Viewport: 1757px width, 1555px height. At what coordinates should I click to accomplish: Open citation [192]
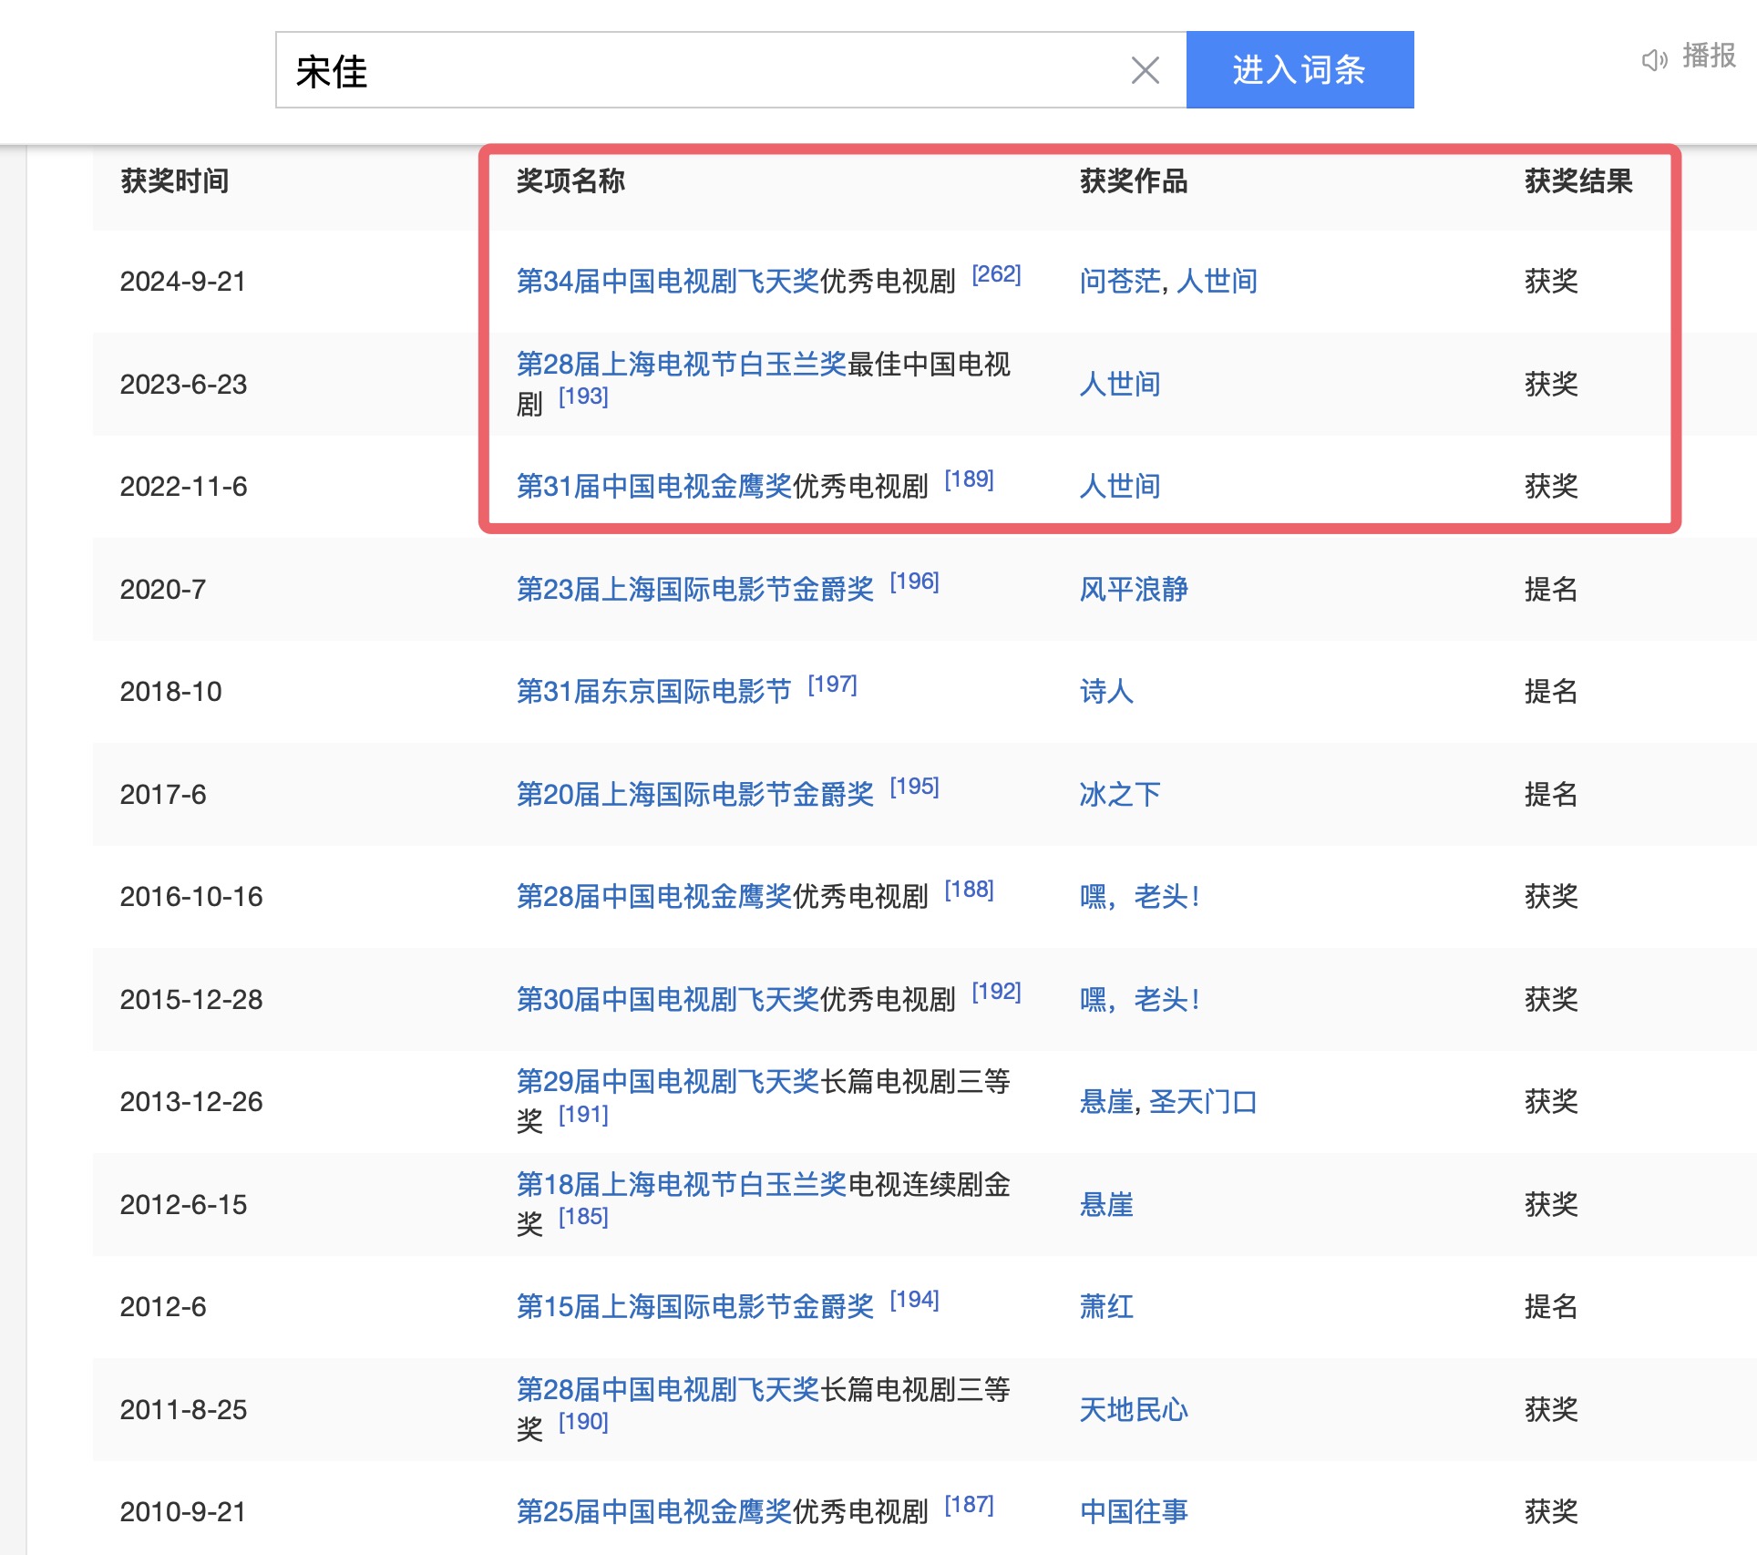coord(996,992)
